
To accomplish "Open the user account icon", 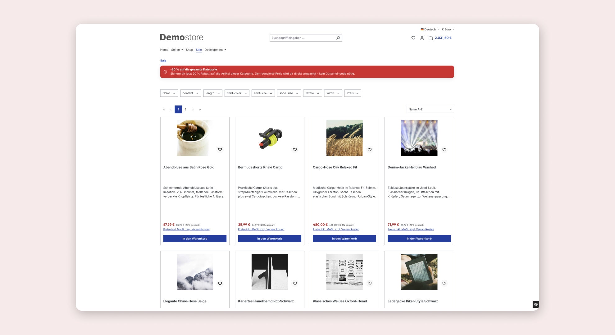I will coord(422,38).
